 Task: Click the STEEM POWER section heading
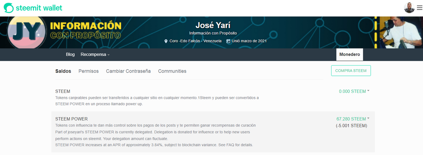71,119
